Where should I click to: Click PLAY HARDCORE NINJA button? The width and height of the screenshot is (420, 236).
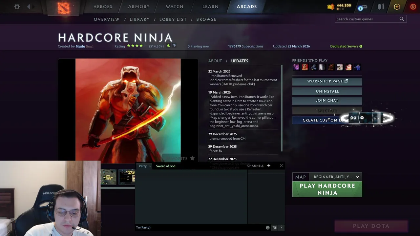point(327,189)
